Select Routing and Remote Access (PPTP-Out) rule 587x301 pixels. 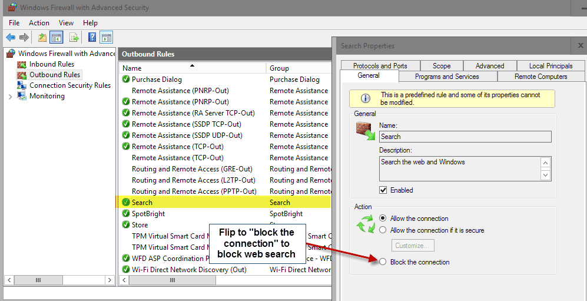pos(194,191)
